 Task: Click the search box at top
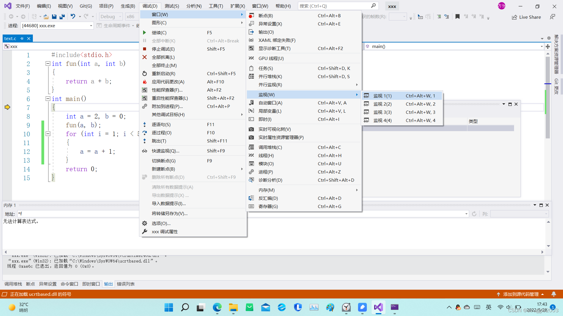pyautogui.click(x=338, y=6)
